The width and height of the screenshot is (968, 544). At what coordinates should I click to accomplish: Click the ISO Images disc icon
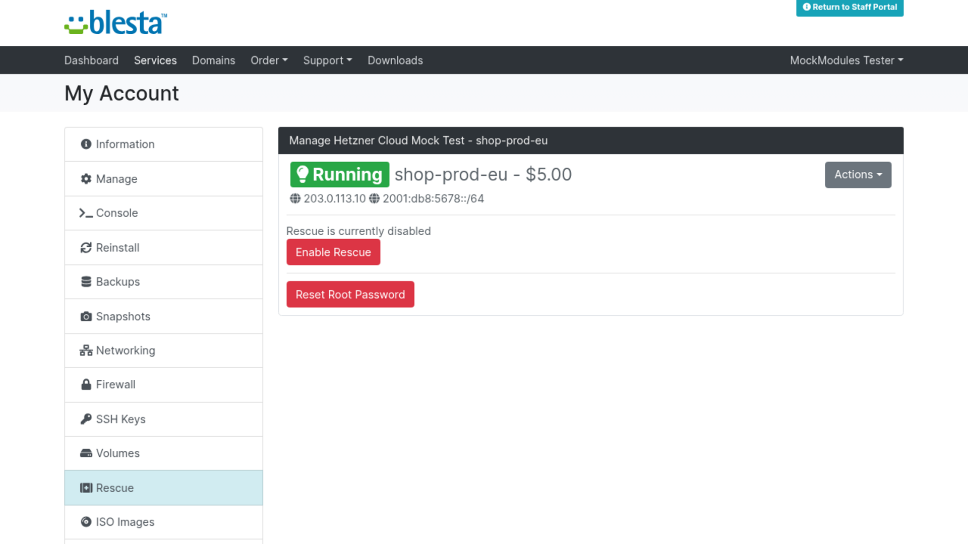(86, 522)
